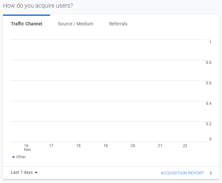Click the 22 date label on the axis

[x=185, y=146]
